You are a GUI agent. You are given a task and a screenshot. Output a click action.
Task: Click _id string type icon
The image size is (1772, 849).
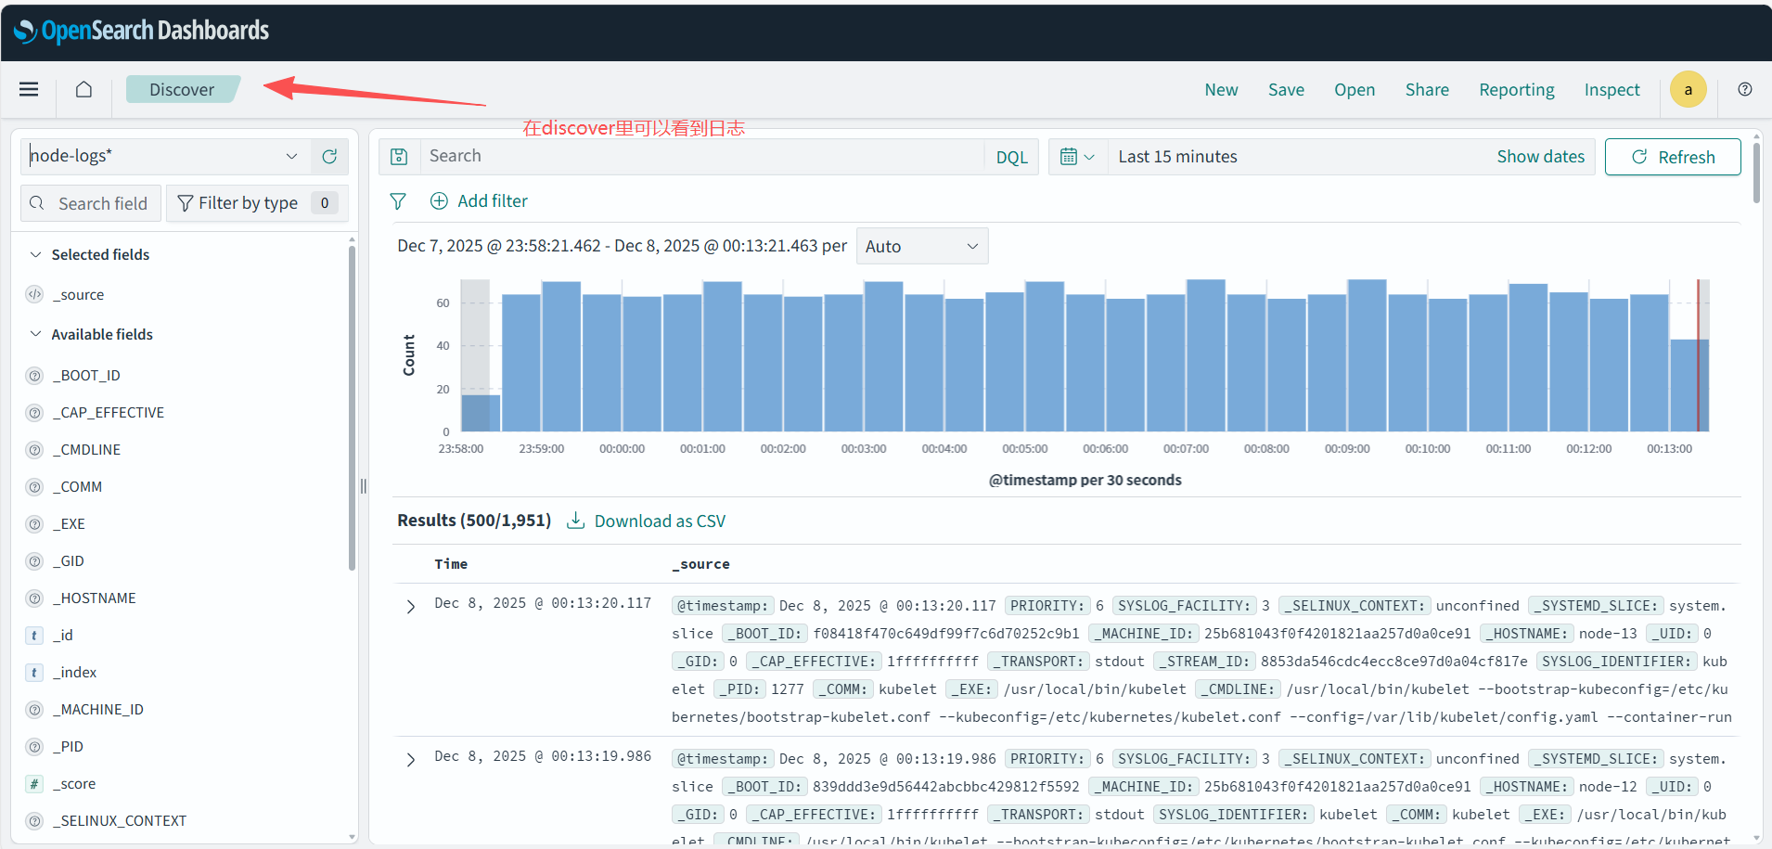[34, 636]
